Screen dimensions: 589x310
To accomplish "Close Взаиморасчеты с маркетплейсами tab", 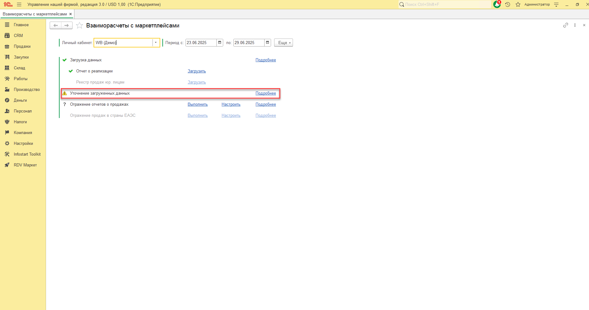I will pos(71,14).
